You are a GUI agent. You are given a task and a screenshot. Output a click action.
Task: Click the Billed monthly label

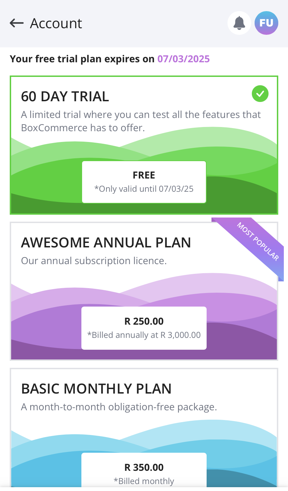(144, 481)
